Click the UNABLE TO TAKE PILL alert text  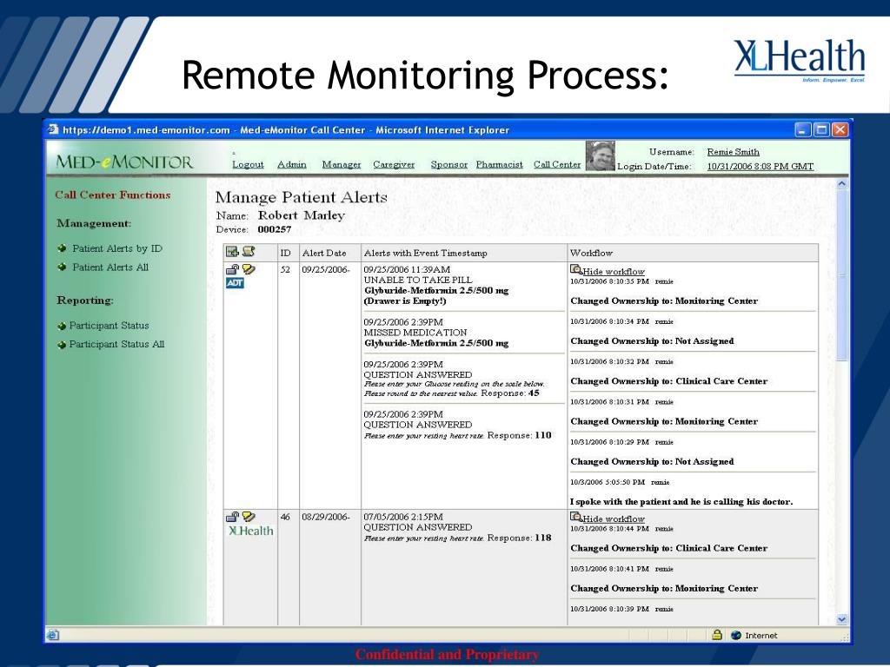pos(418,280)
